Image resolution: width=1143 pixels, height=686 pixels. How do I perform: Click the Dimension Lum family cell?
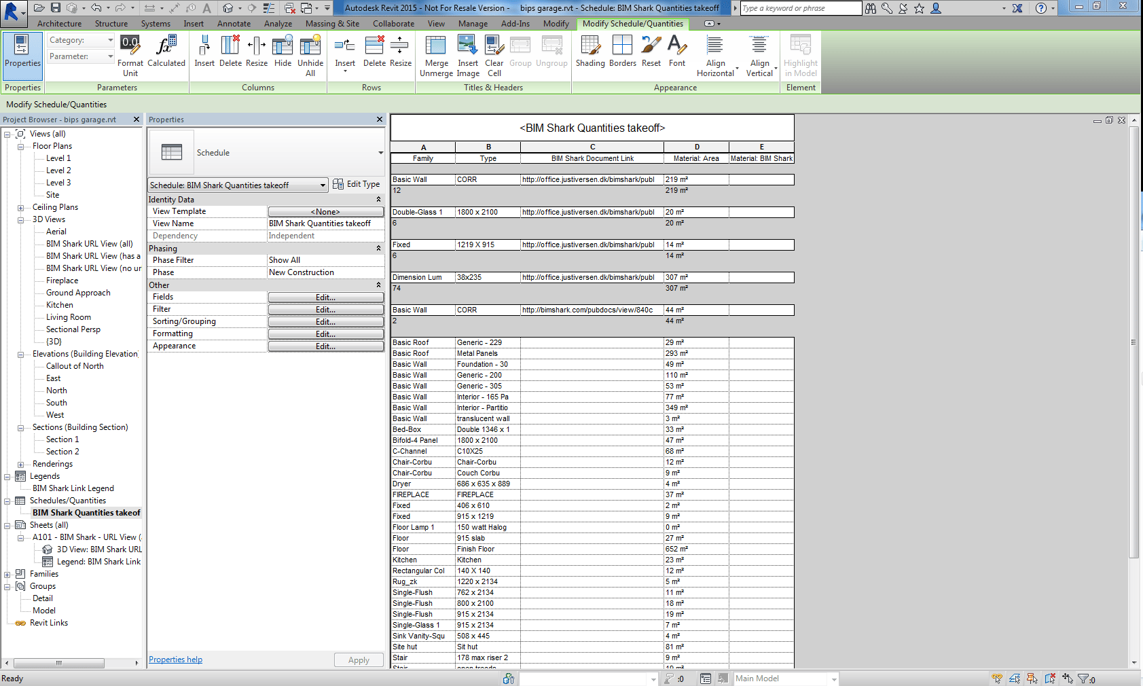(x=422, y=277)
